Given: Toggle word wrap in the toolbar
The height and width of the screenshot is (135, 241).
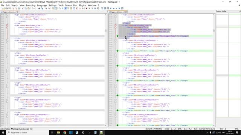Looking at the screenshot, I should (59, 8).
